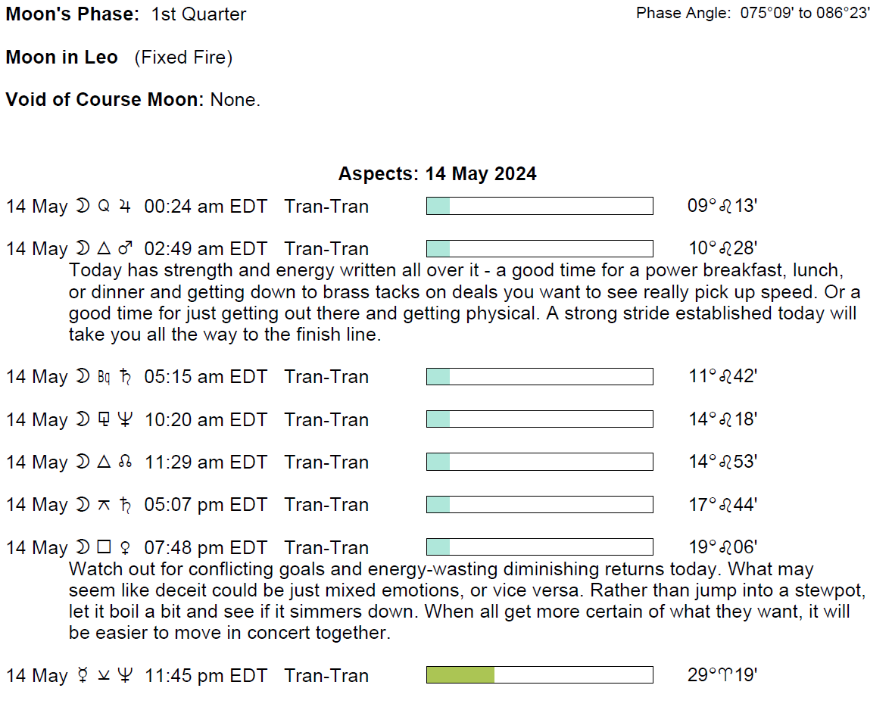Click the "Aspects: 14 May 2024" heading
This screenshot has width=892, height=710.
438,174
